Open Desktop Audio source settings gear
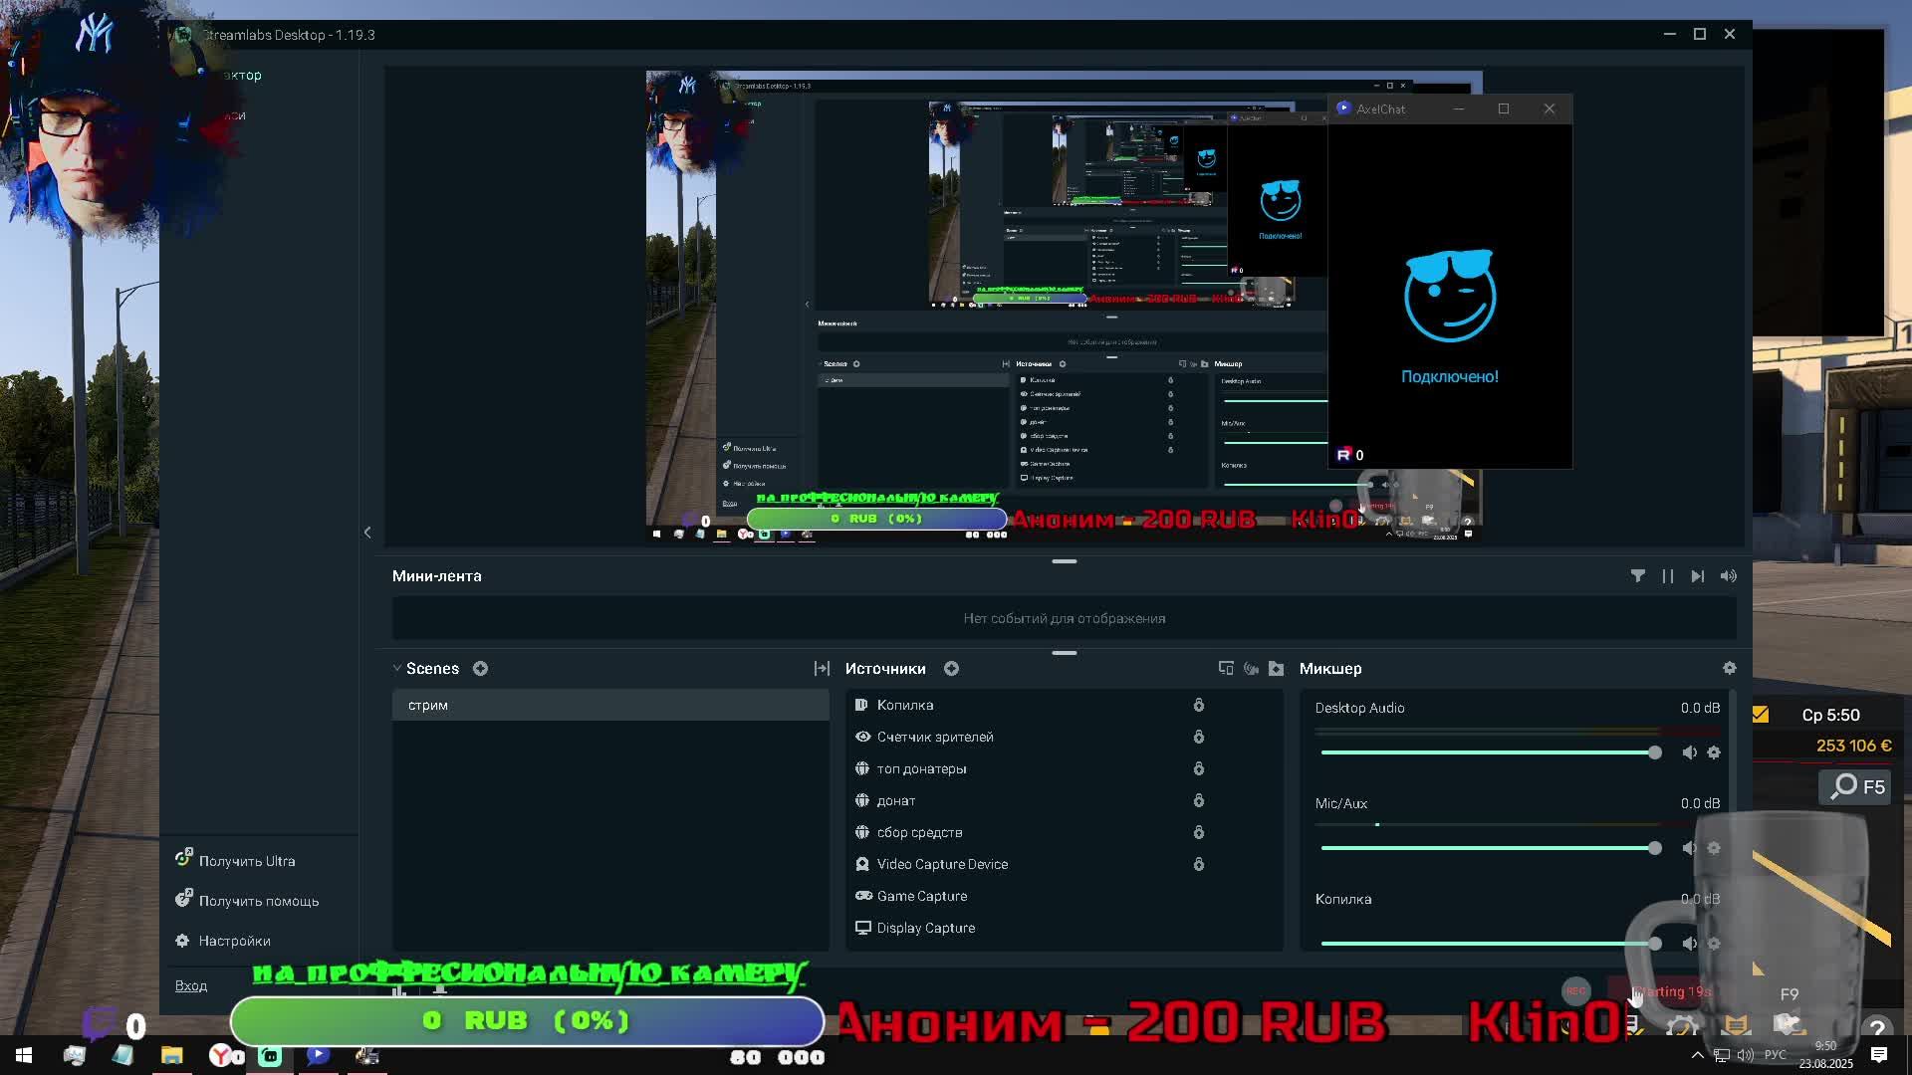Viewport: 1912px width, 1075px height. click(1714, 752)
